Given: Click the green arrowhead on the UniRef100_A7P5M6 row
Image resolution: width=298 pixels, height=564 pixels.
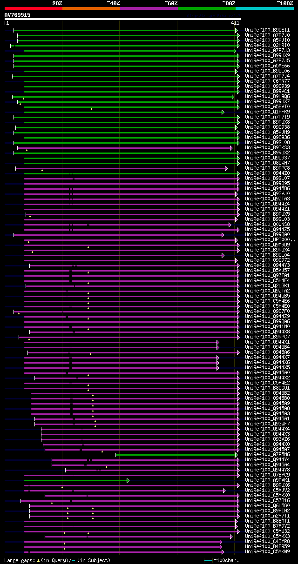Looking at the screenshot, I should click(237, 455).
